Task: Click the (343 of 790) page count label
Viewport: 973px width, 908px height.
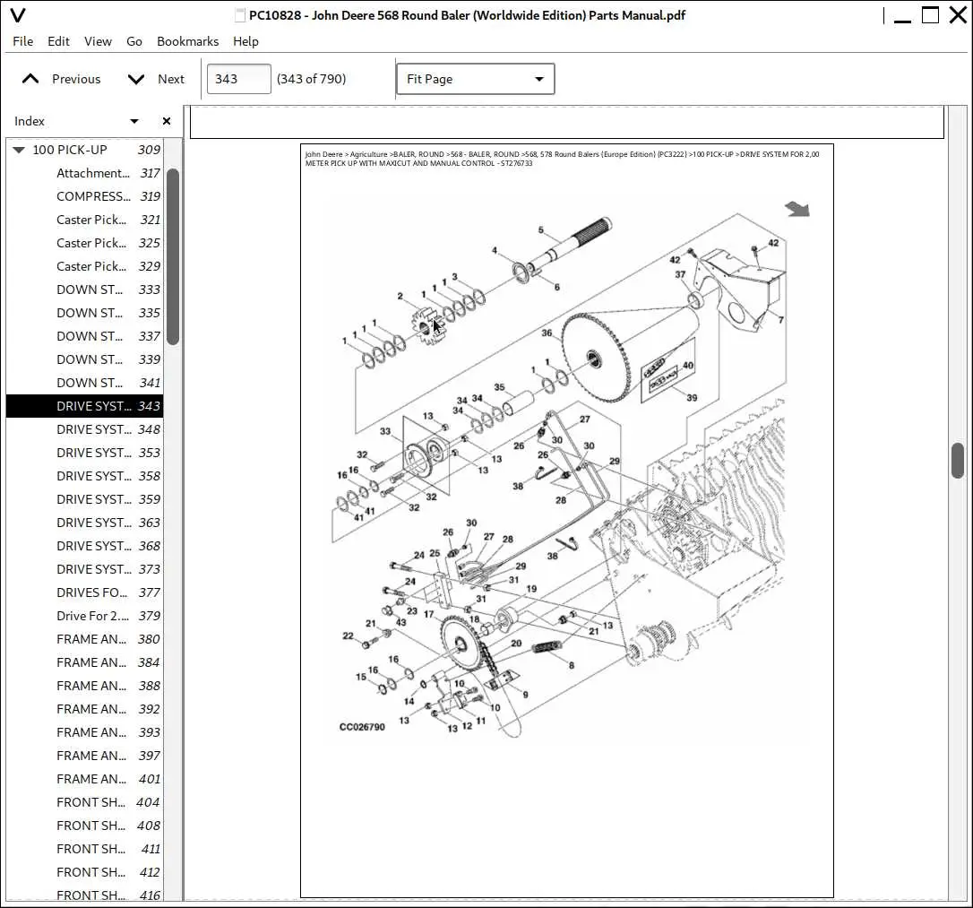Action: click(x=312, y=79)
